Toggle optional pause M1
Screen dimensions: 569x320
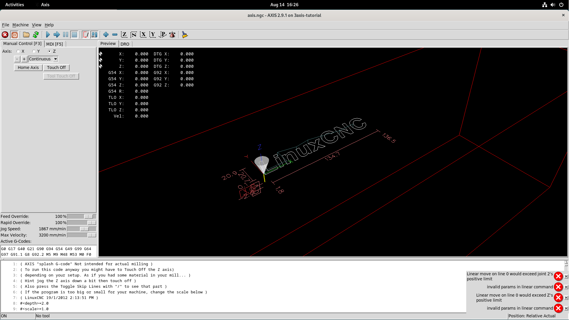(94, 35)
